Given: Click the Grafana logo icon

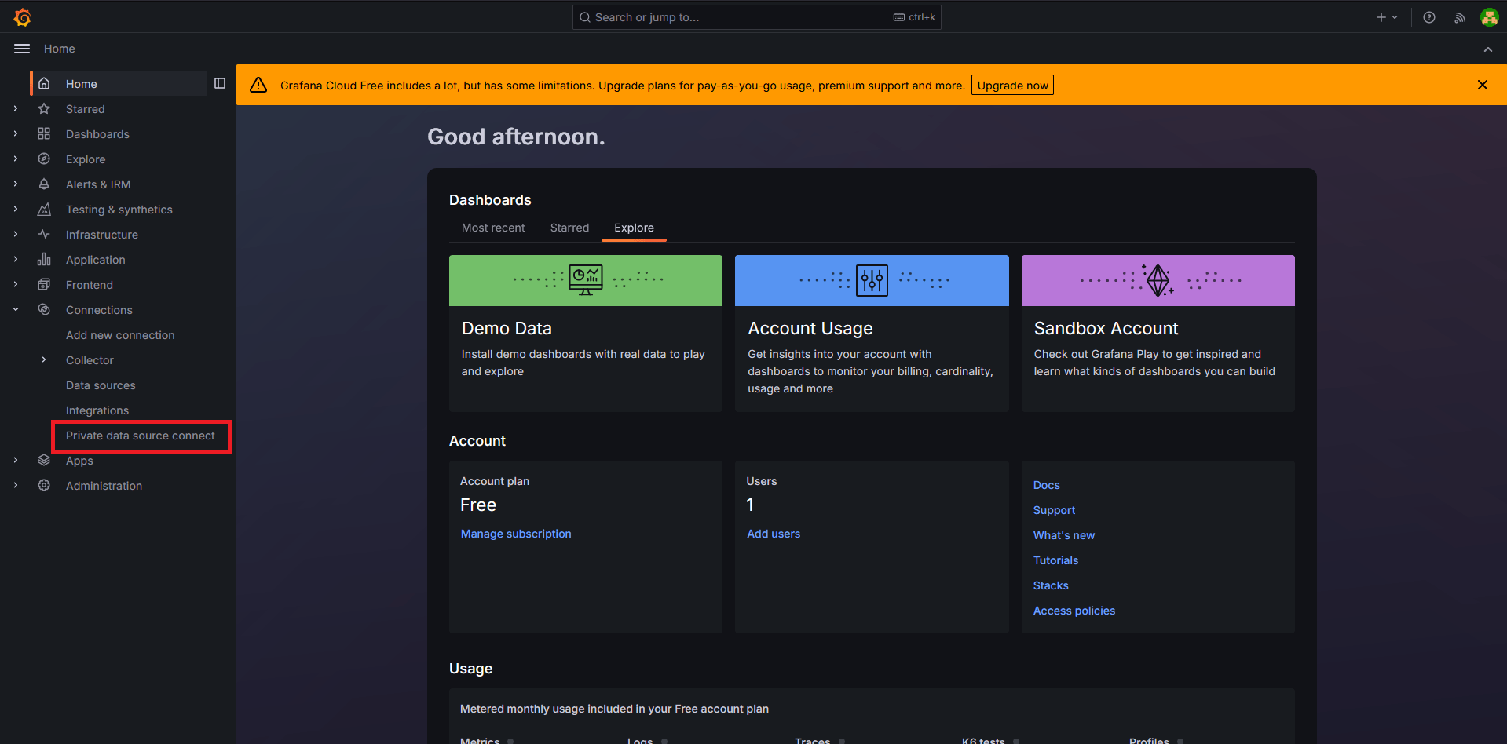Looking at the screenshot, I should pyautogui.click(x=22, y=16).
